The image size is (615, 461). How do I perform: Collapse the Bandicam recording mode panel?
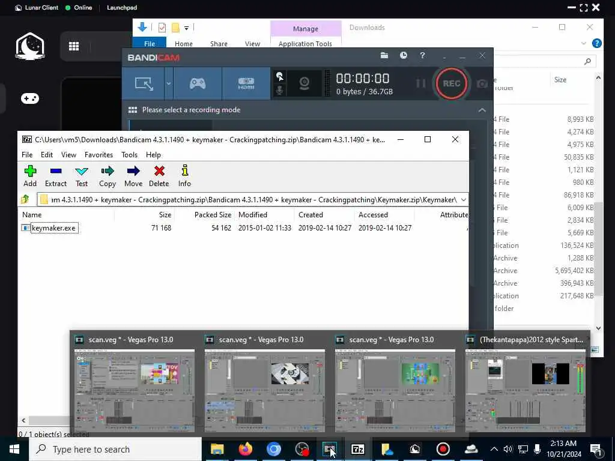click(x=482, y=110)
